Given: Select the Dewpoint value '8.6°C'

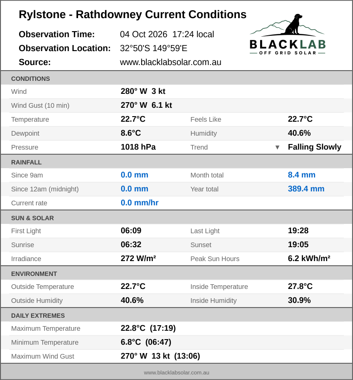Looking at the screenshot, I should coord(131,133).
